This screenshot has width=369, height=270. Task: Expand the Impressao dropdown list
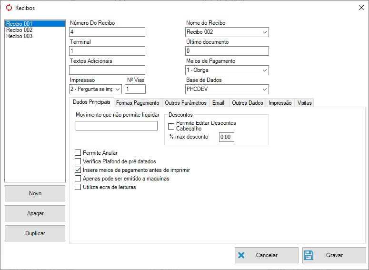tap(118, 89)
